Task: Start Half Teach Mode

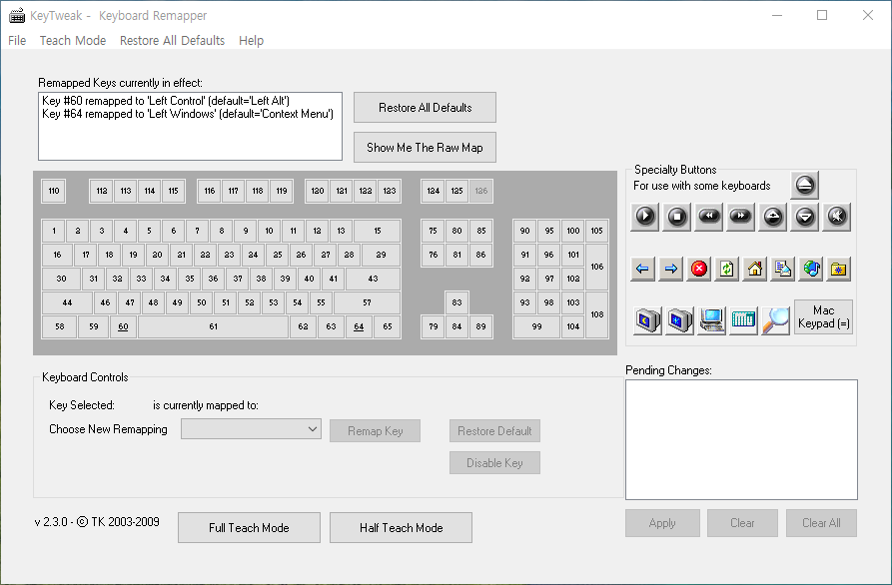Action: coord(402,527)
